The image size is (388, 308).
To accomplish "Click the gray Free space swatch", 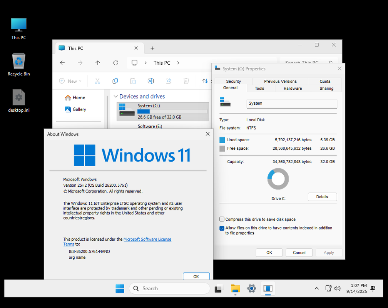I will (222, 149).
